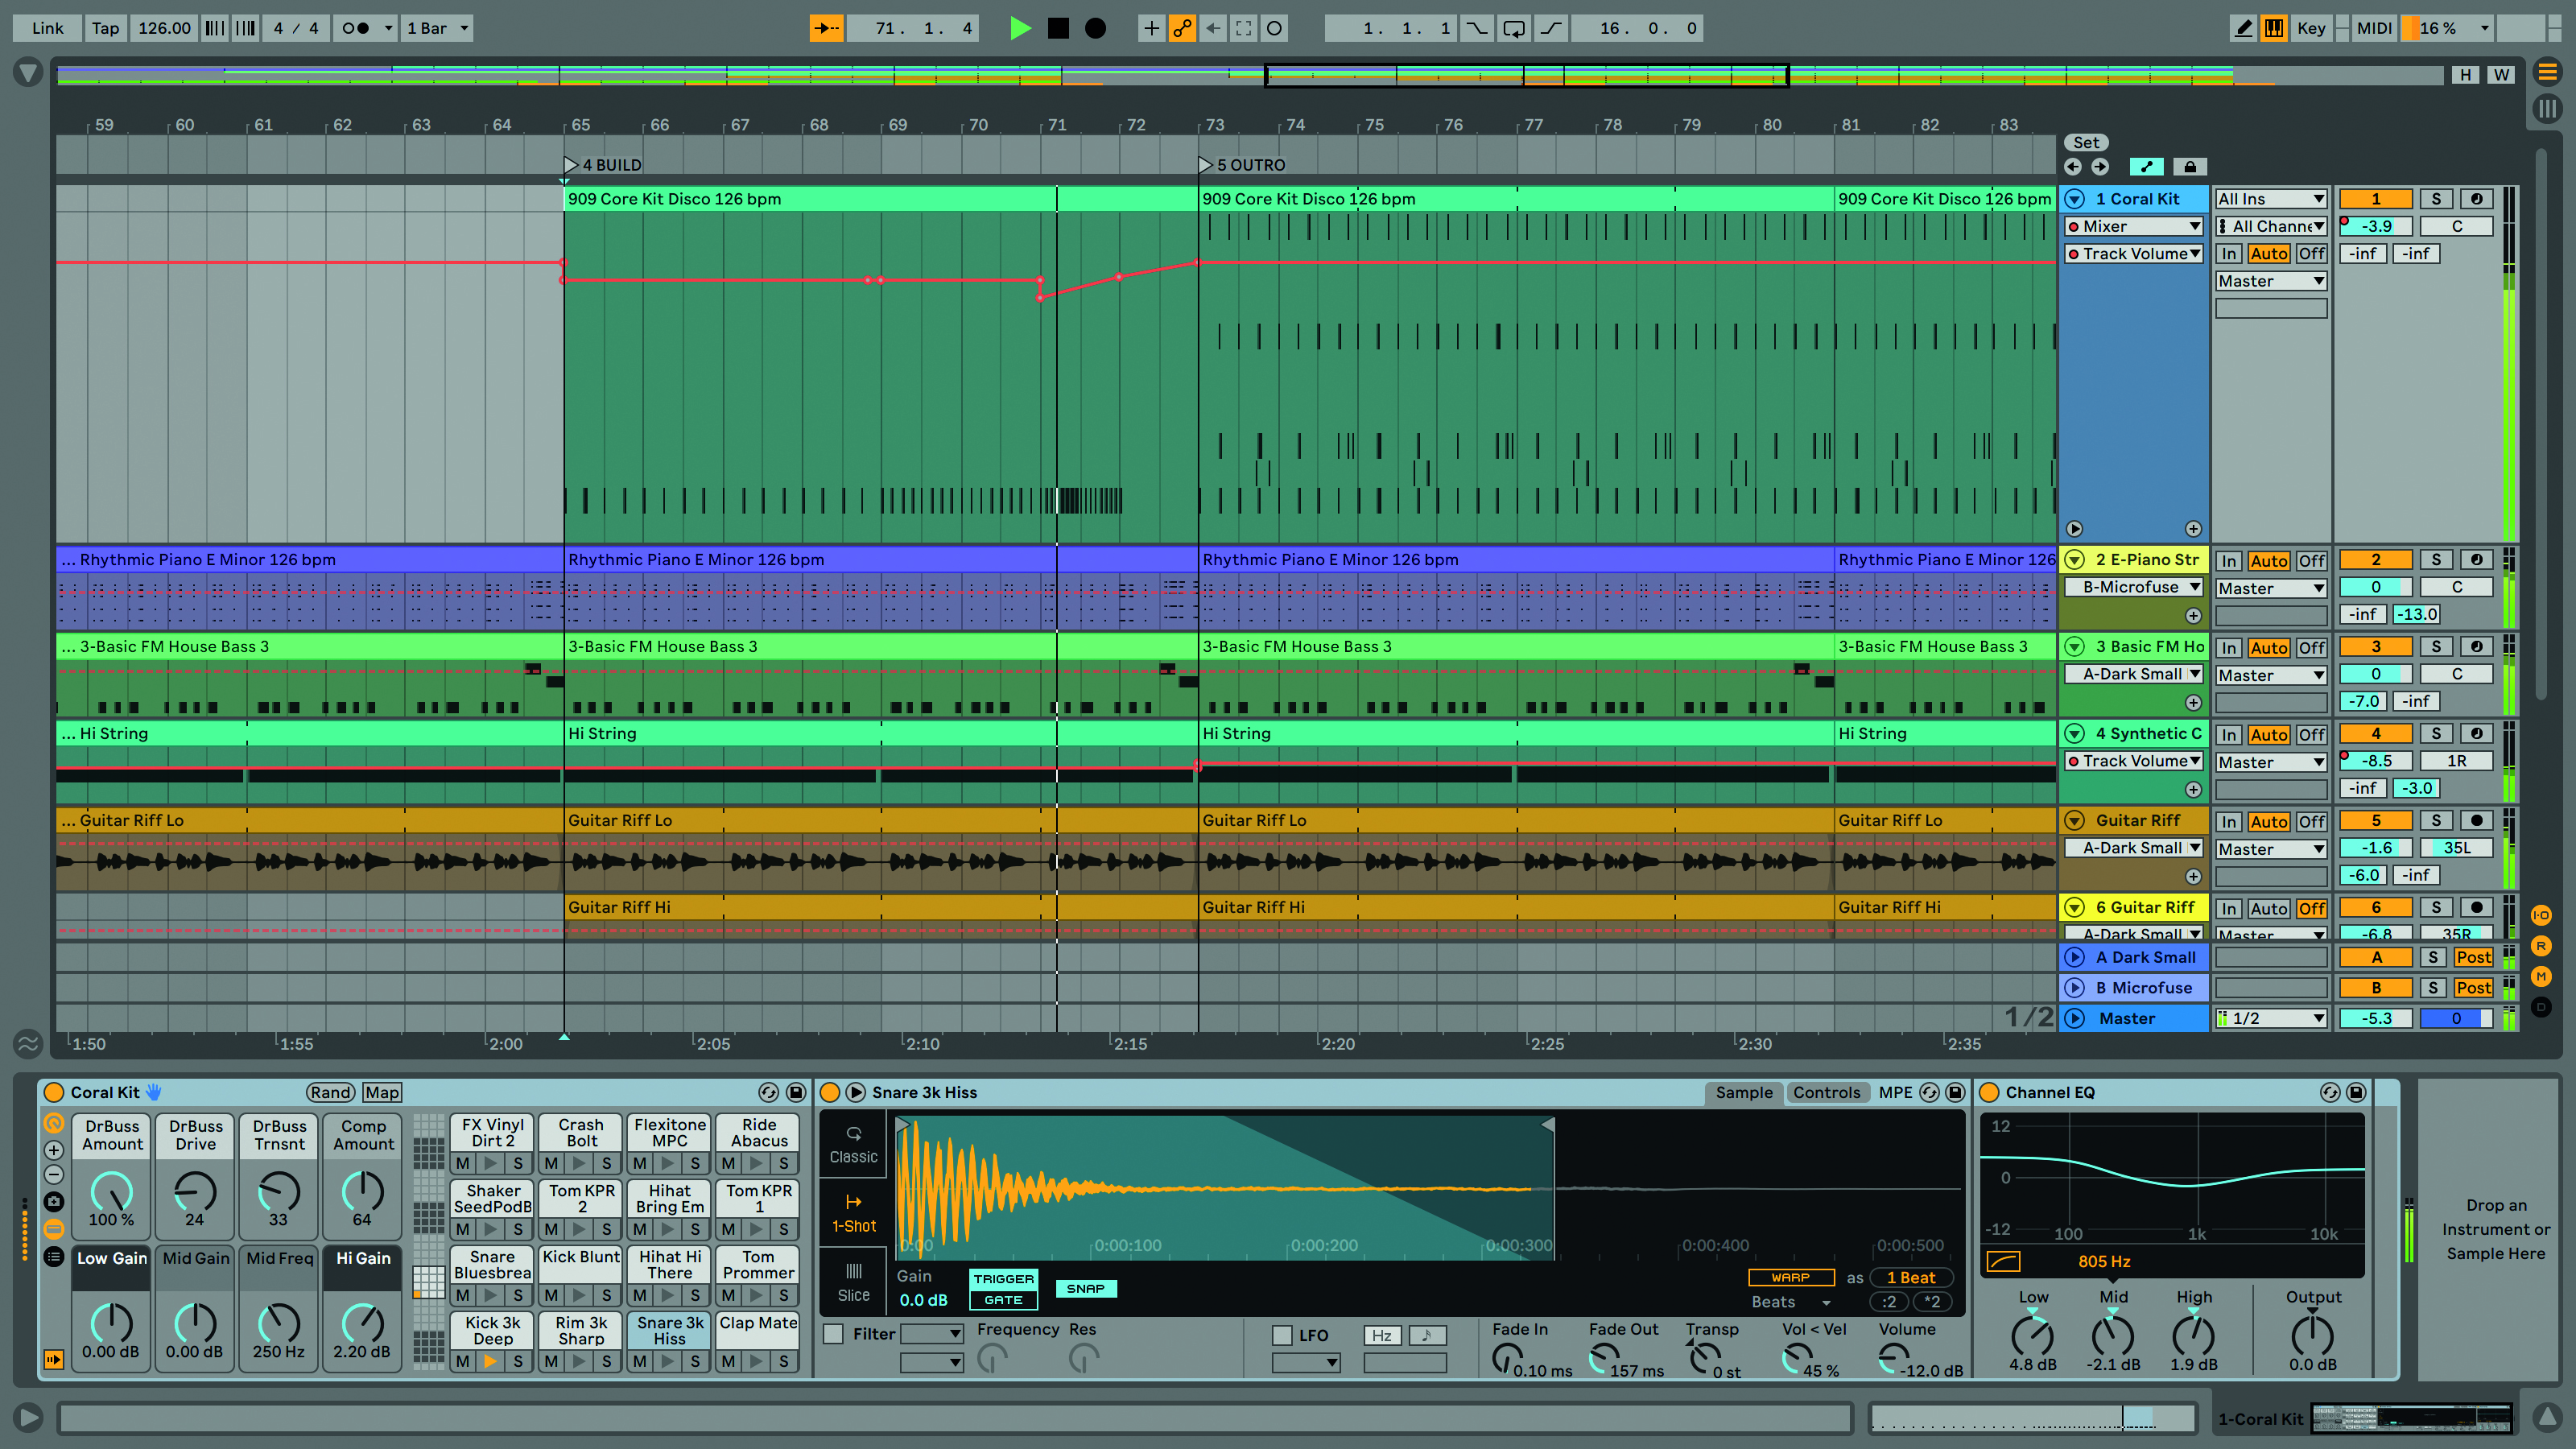
Task: Toggle Capture MIDI bracket icon
Action: [1243, 28]
